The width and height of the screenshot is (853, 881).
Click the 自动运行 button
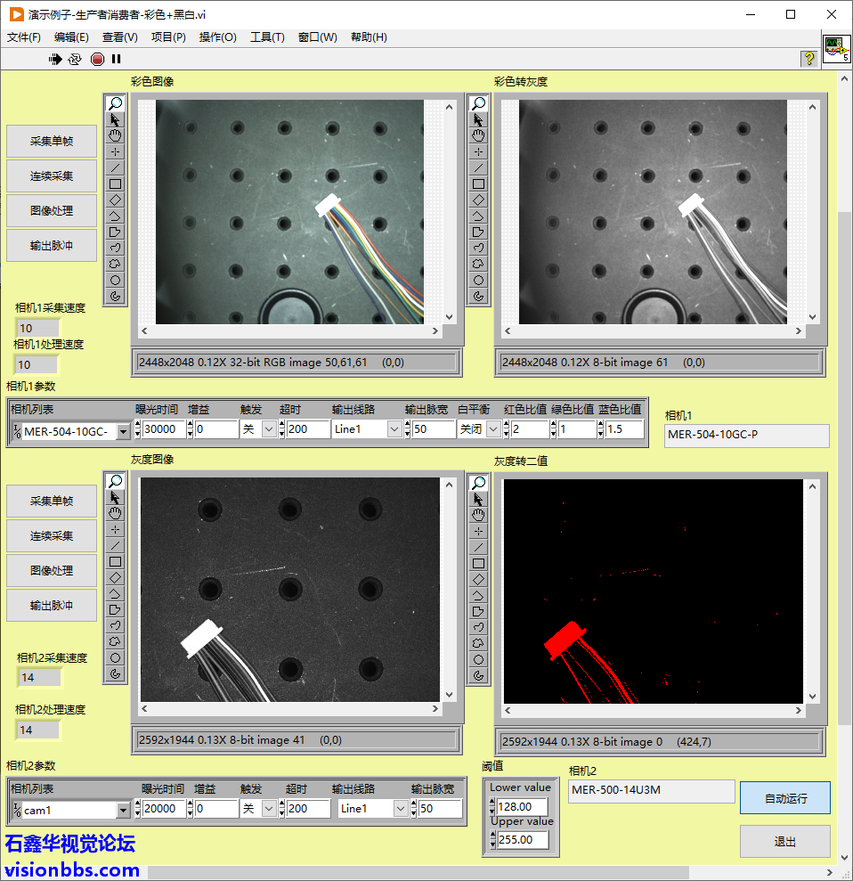point(784,798)
